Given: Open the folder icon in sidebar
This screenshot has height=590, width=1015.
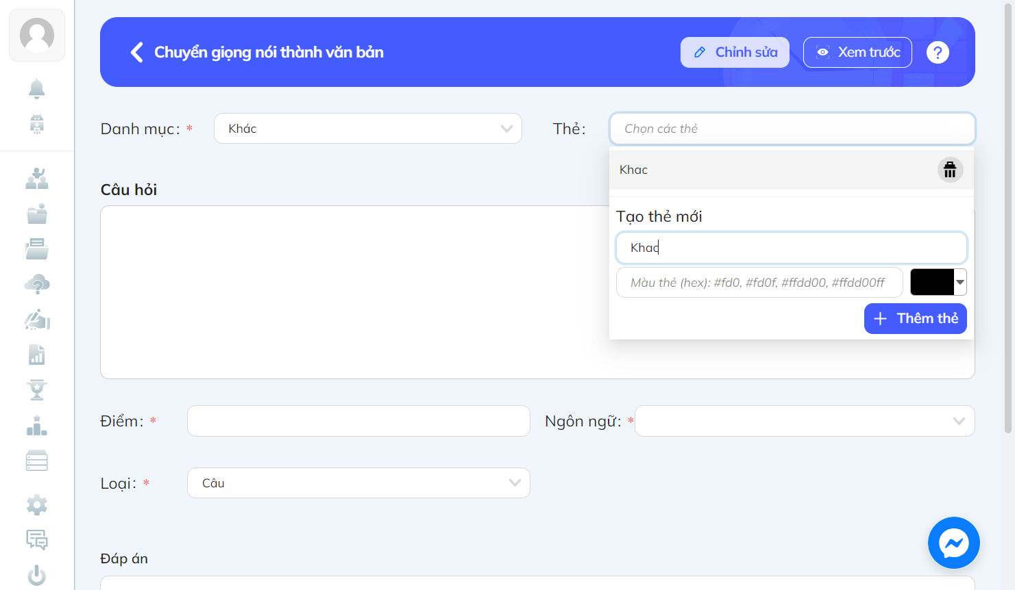Looking at the screenshot, I should (37, 214).
